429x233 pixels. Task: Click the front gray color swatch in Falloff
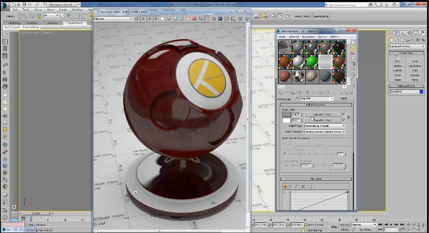click(x=286, y=115)
